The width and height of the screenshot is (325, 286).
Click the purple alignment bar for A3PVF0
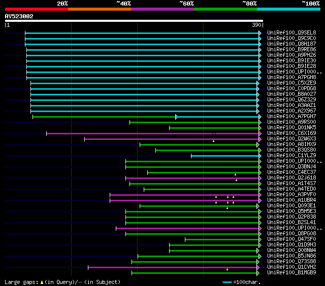184,195
